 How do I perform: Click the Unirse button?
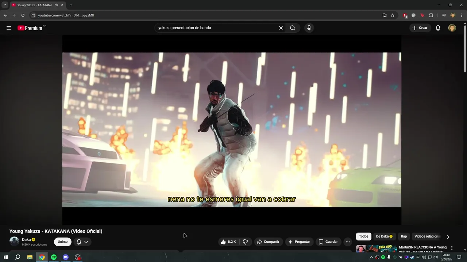tap(63, 242)
